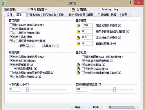Click the 渲染对象的平滑度 field showing 0.5
145x110 pixels.
(x=87, y=37)
